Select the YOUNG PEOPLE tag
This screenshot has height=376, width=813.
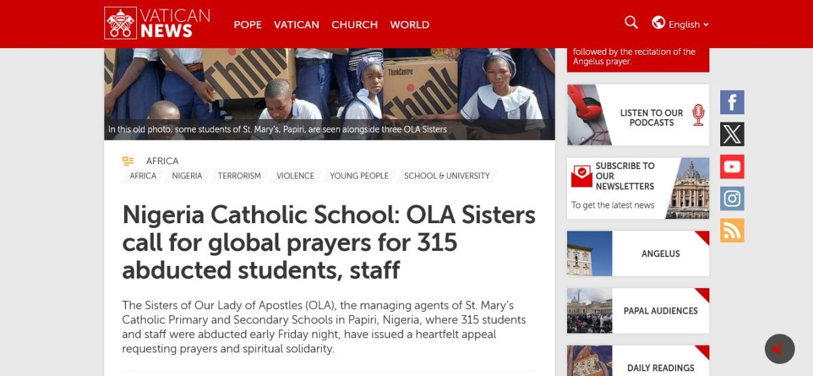tap(359, 176)
